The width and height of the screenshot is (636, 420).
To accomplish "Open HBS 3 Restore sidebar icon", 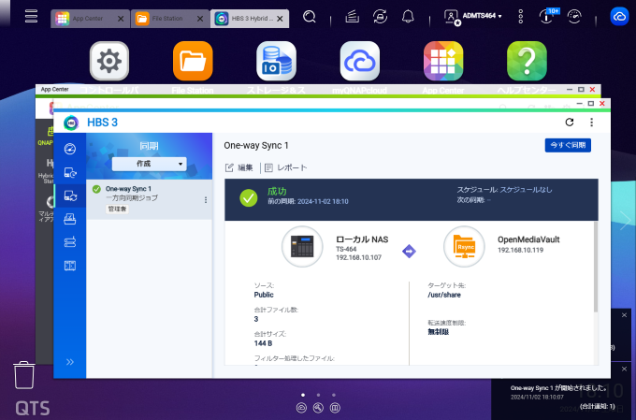I will [x=70, y=219].
